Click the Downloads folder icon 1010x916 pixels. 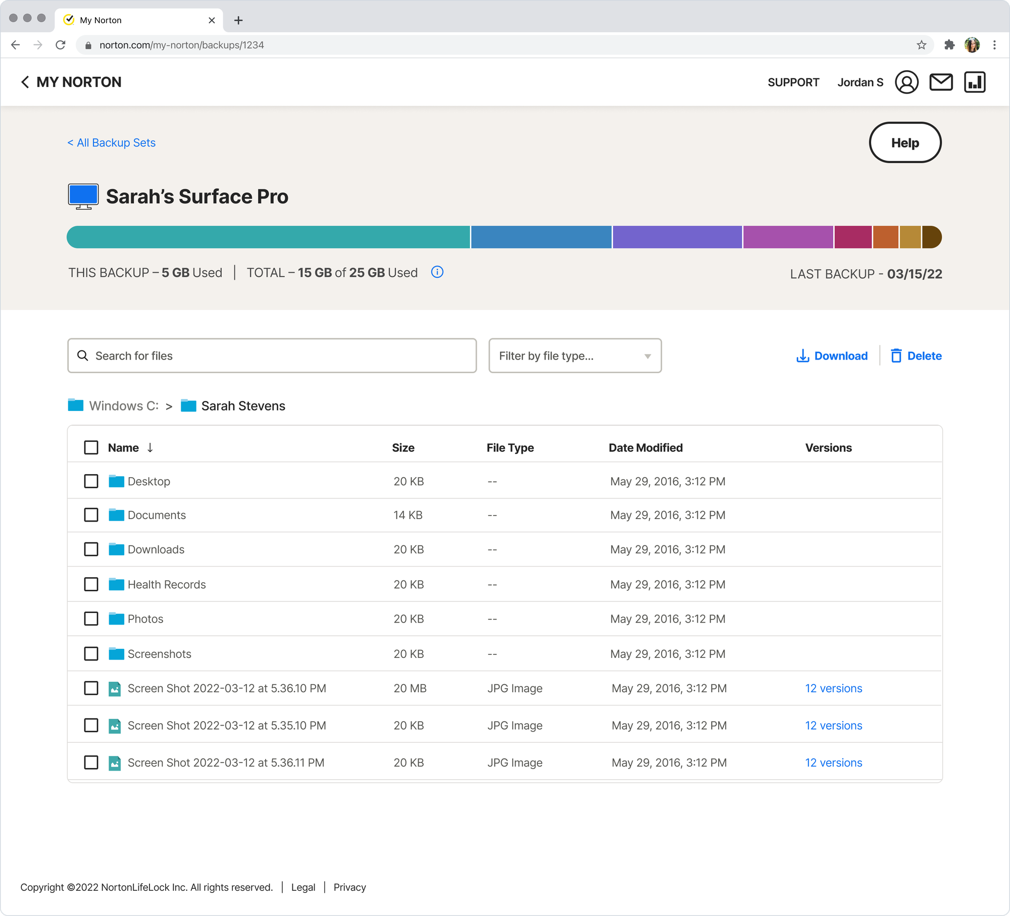(116, 549)
